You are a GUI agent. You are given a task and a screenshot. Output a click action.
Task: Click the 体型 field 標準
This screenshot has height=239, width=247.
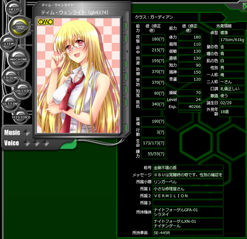tap(232, 33)
